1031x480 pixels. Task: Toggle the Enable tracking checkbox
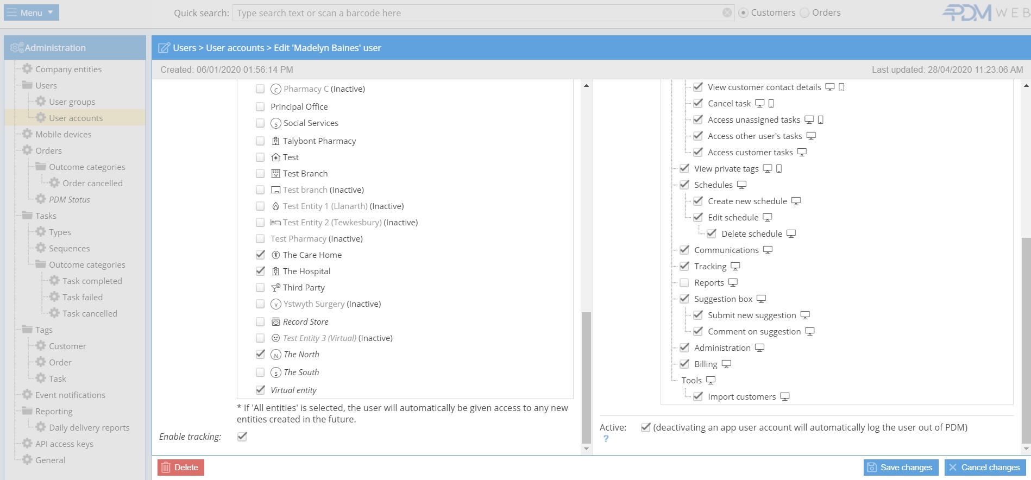pos(242,437)
